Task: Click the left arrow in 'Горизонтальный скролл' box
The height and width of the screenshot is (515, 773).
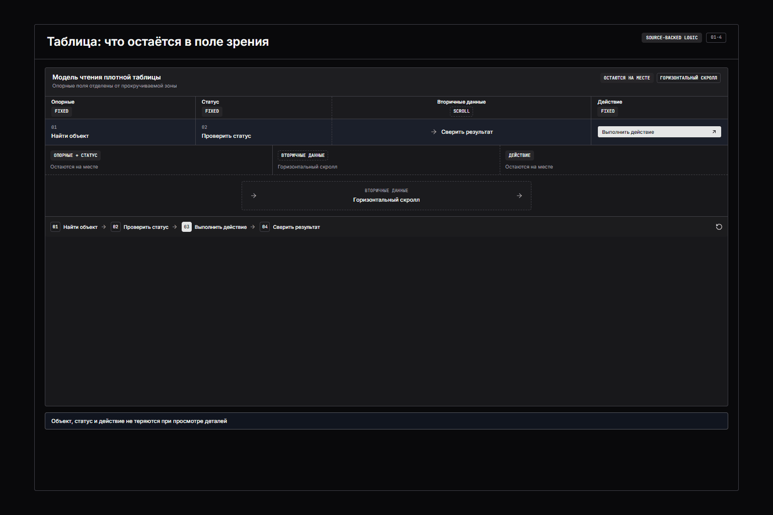Action: (254, 196)
